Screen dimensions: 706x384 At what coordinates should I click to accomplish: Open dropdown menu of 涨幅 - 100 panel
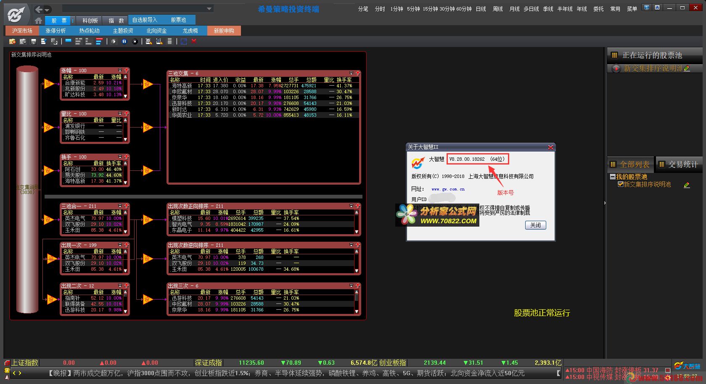tap(120, 70)
